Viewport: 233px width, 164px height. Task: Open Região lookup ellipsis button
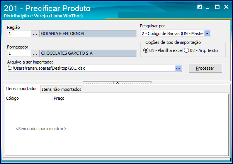[x=35, y=34]
